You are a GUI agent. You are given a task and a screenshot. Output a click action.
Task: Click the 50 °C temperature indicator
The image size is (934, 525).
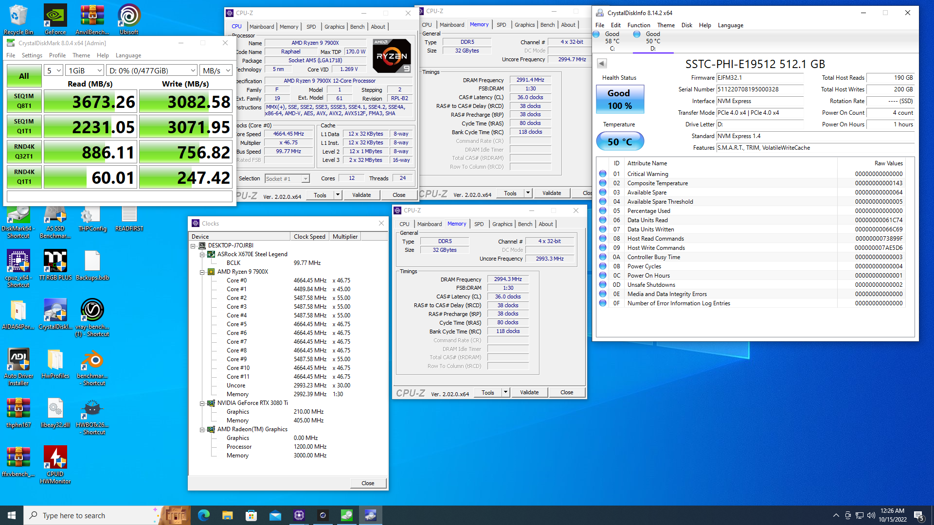pos(620,141)
